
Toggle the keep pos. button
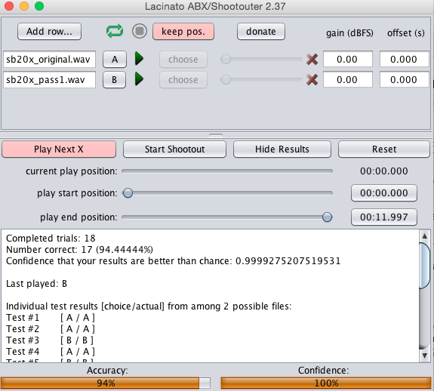(183, 32)
